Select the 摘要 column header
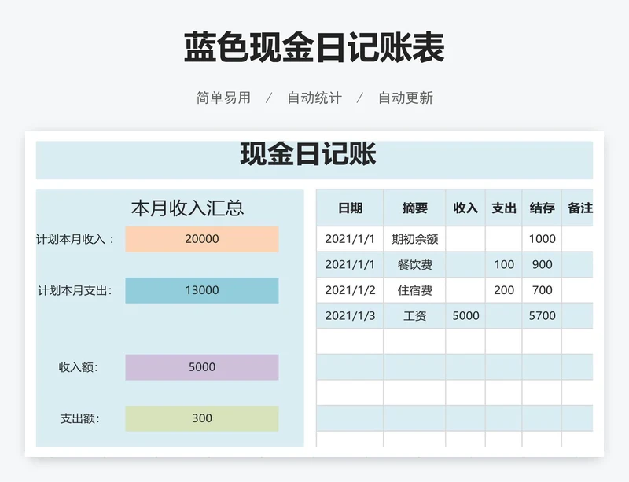This screenshot has width=629, height=482. click(414, 208)
